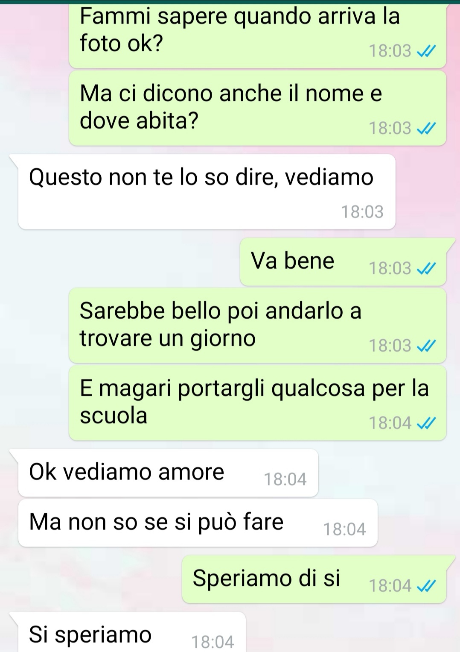Tap double-check icon beside 'Va bene'
This screenshot has width=460, height=652.
(x=426, y=269)
